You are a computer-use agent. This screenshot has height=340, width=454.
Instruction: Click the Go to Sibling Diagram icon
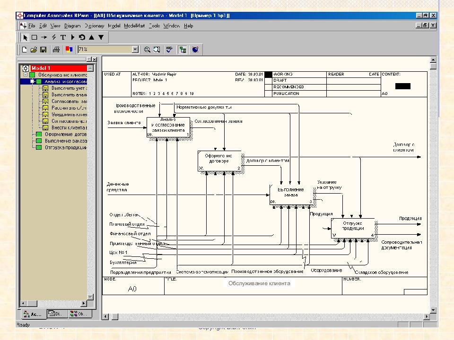pos(82,37)
